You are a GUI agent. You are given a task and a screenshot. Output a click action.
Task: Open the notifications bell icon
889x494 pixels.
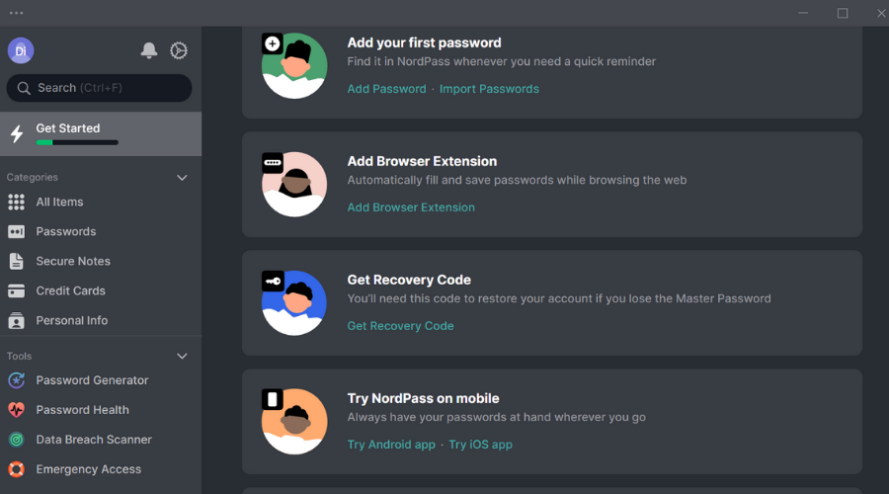coord(149,50)
